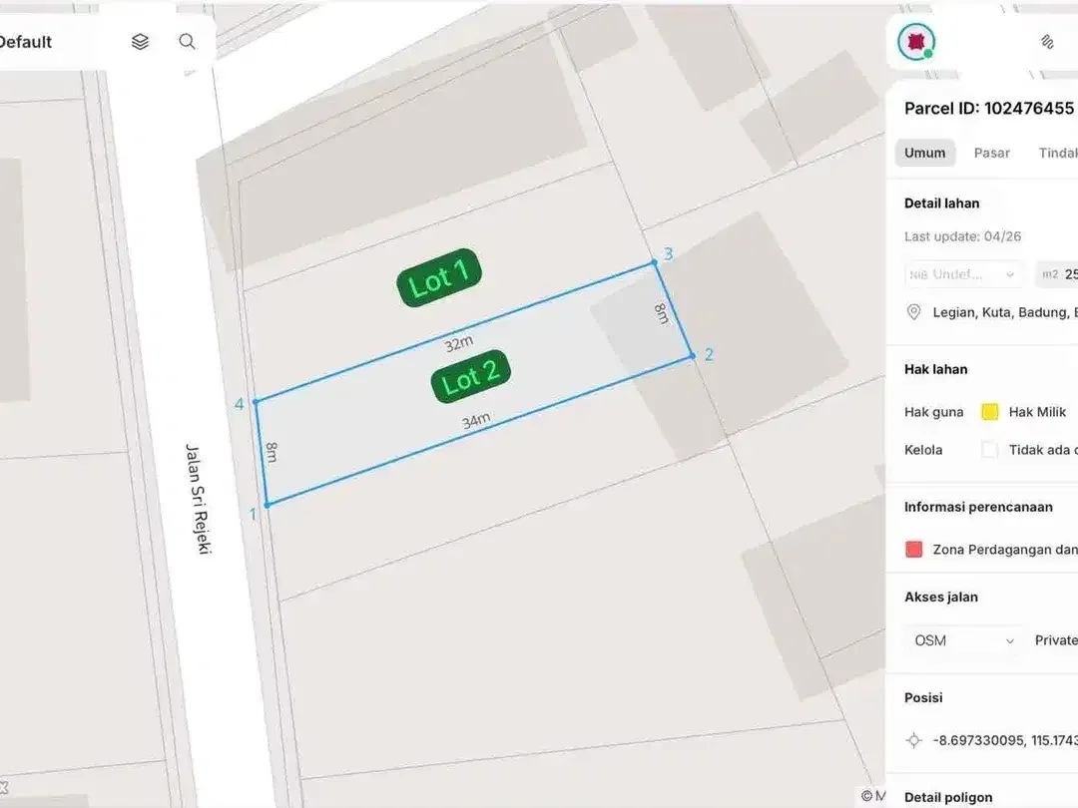
Task: Open the map search magnifier
Action: click(187, 41)
